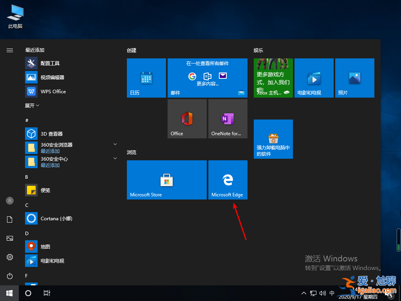This screenshot has width=401, height=301.
Task: Show hidden icons via taskbar chevron
Action: (x=304, y=293)
